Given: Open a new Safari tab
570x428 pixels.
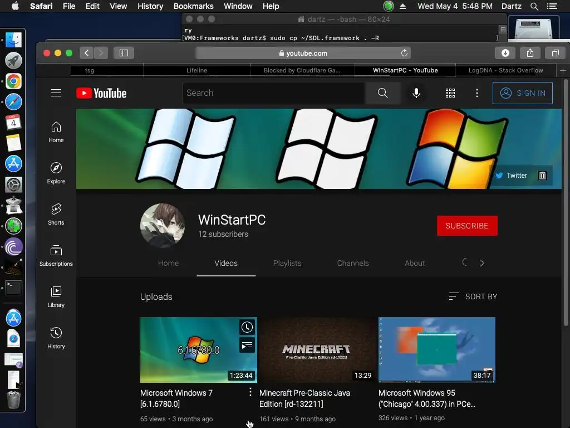Looking at the screenshot, I should click(563, 70).
